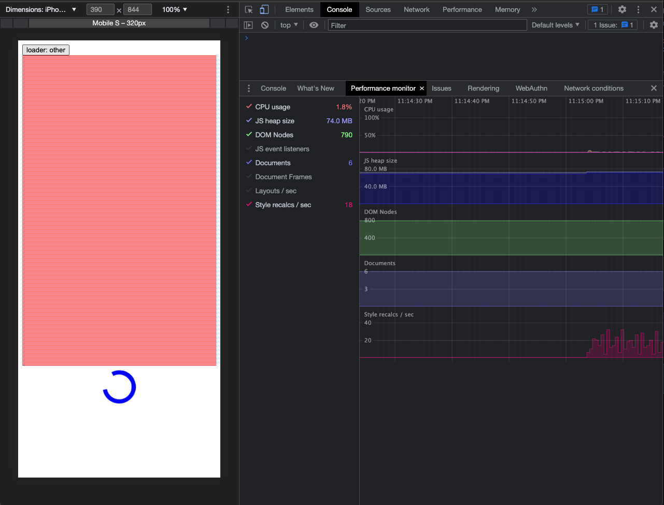664x505 pixels.
Task: Edit the viewport width field 390
Action: [x=100, y=9]
